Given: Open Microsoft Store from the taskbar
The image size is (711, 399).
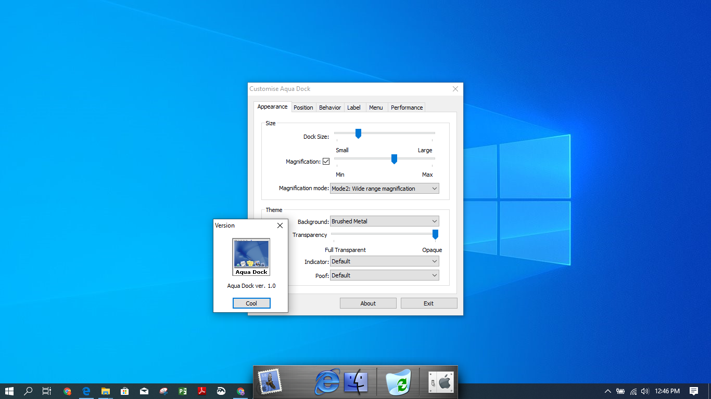Looking at the screenshot, I should [125, 391].
